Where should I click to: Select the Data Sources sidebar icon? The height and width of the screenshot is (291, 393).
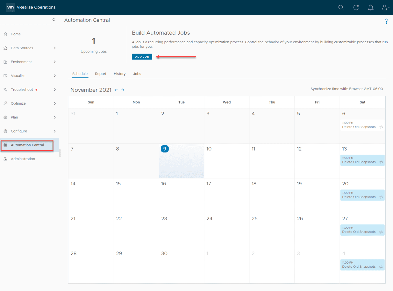[x=5, y=48]
